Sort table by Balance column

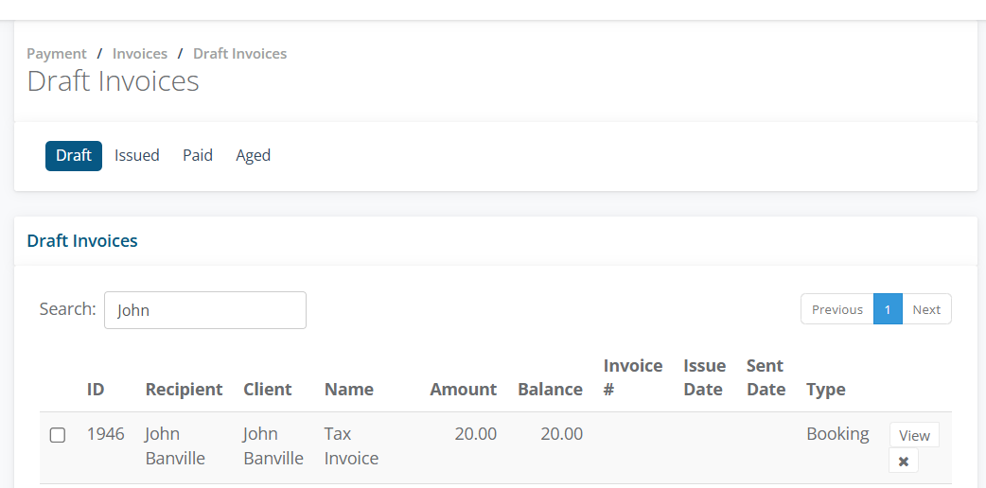pos(550,390)
